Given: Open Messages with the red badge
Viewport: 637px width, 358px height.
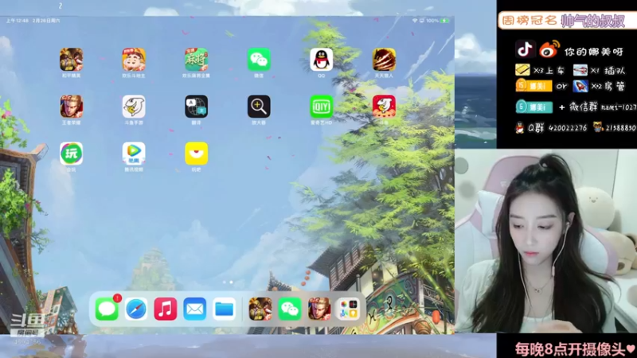Looking at the screenshot, I should click(107, 309).
